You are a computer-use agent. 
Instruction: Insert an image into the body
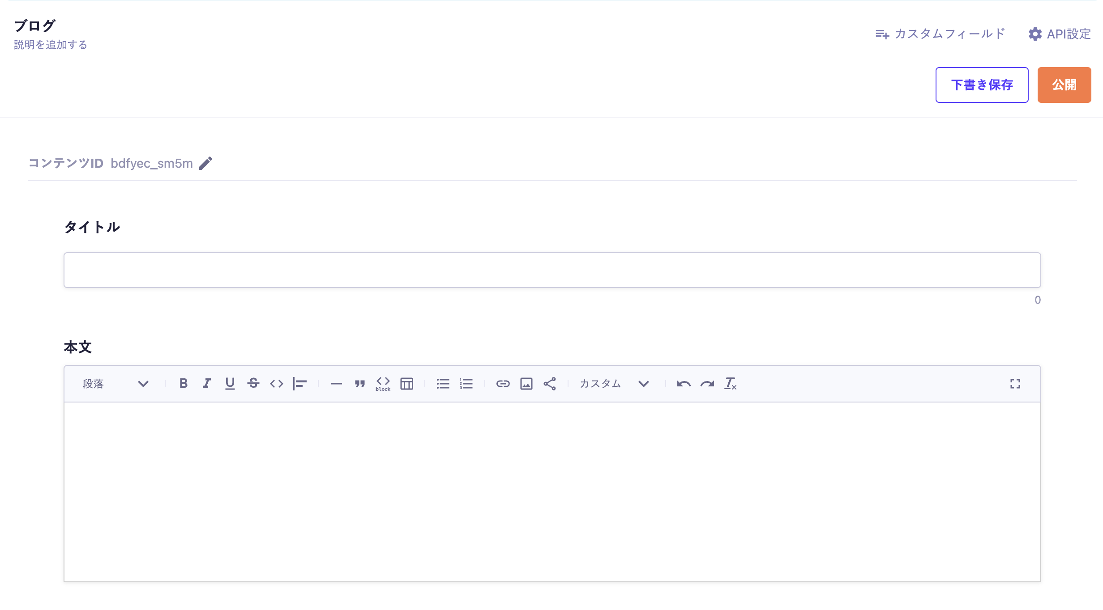(x=526, y=383)
